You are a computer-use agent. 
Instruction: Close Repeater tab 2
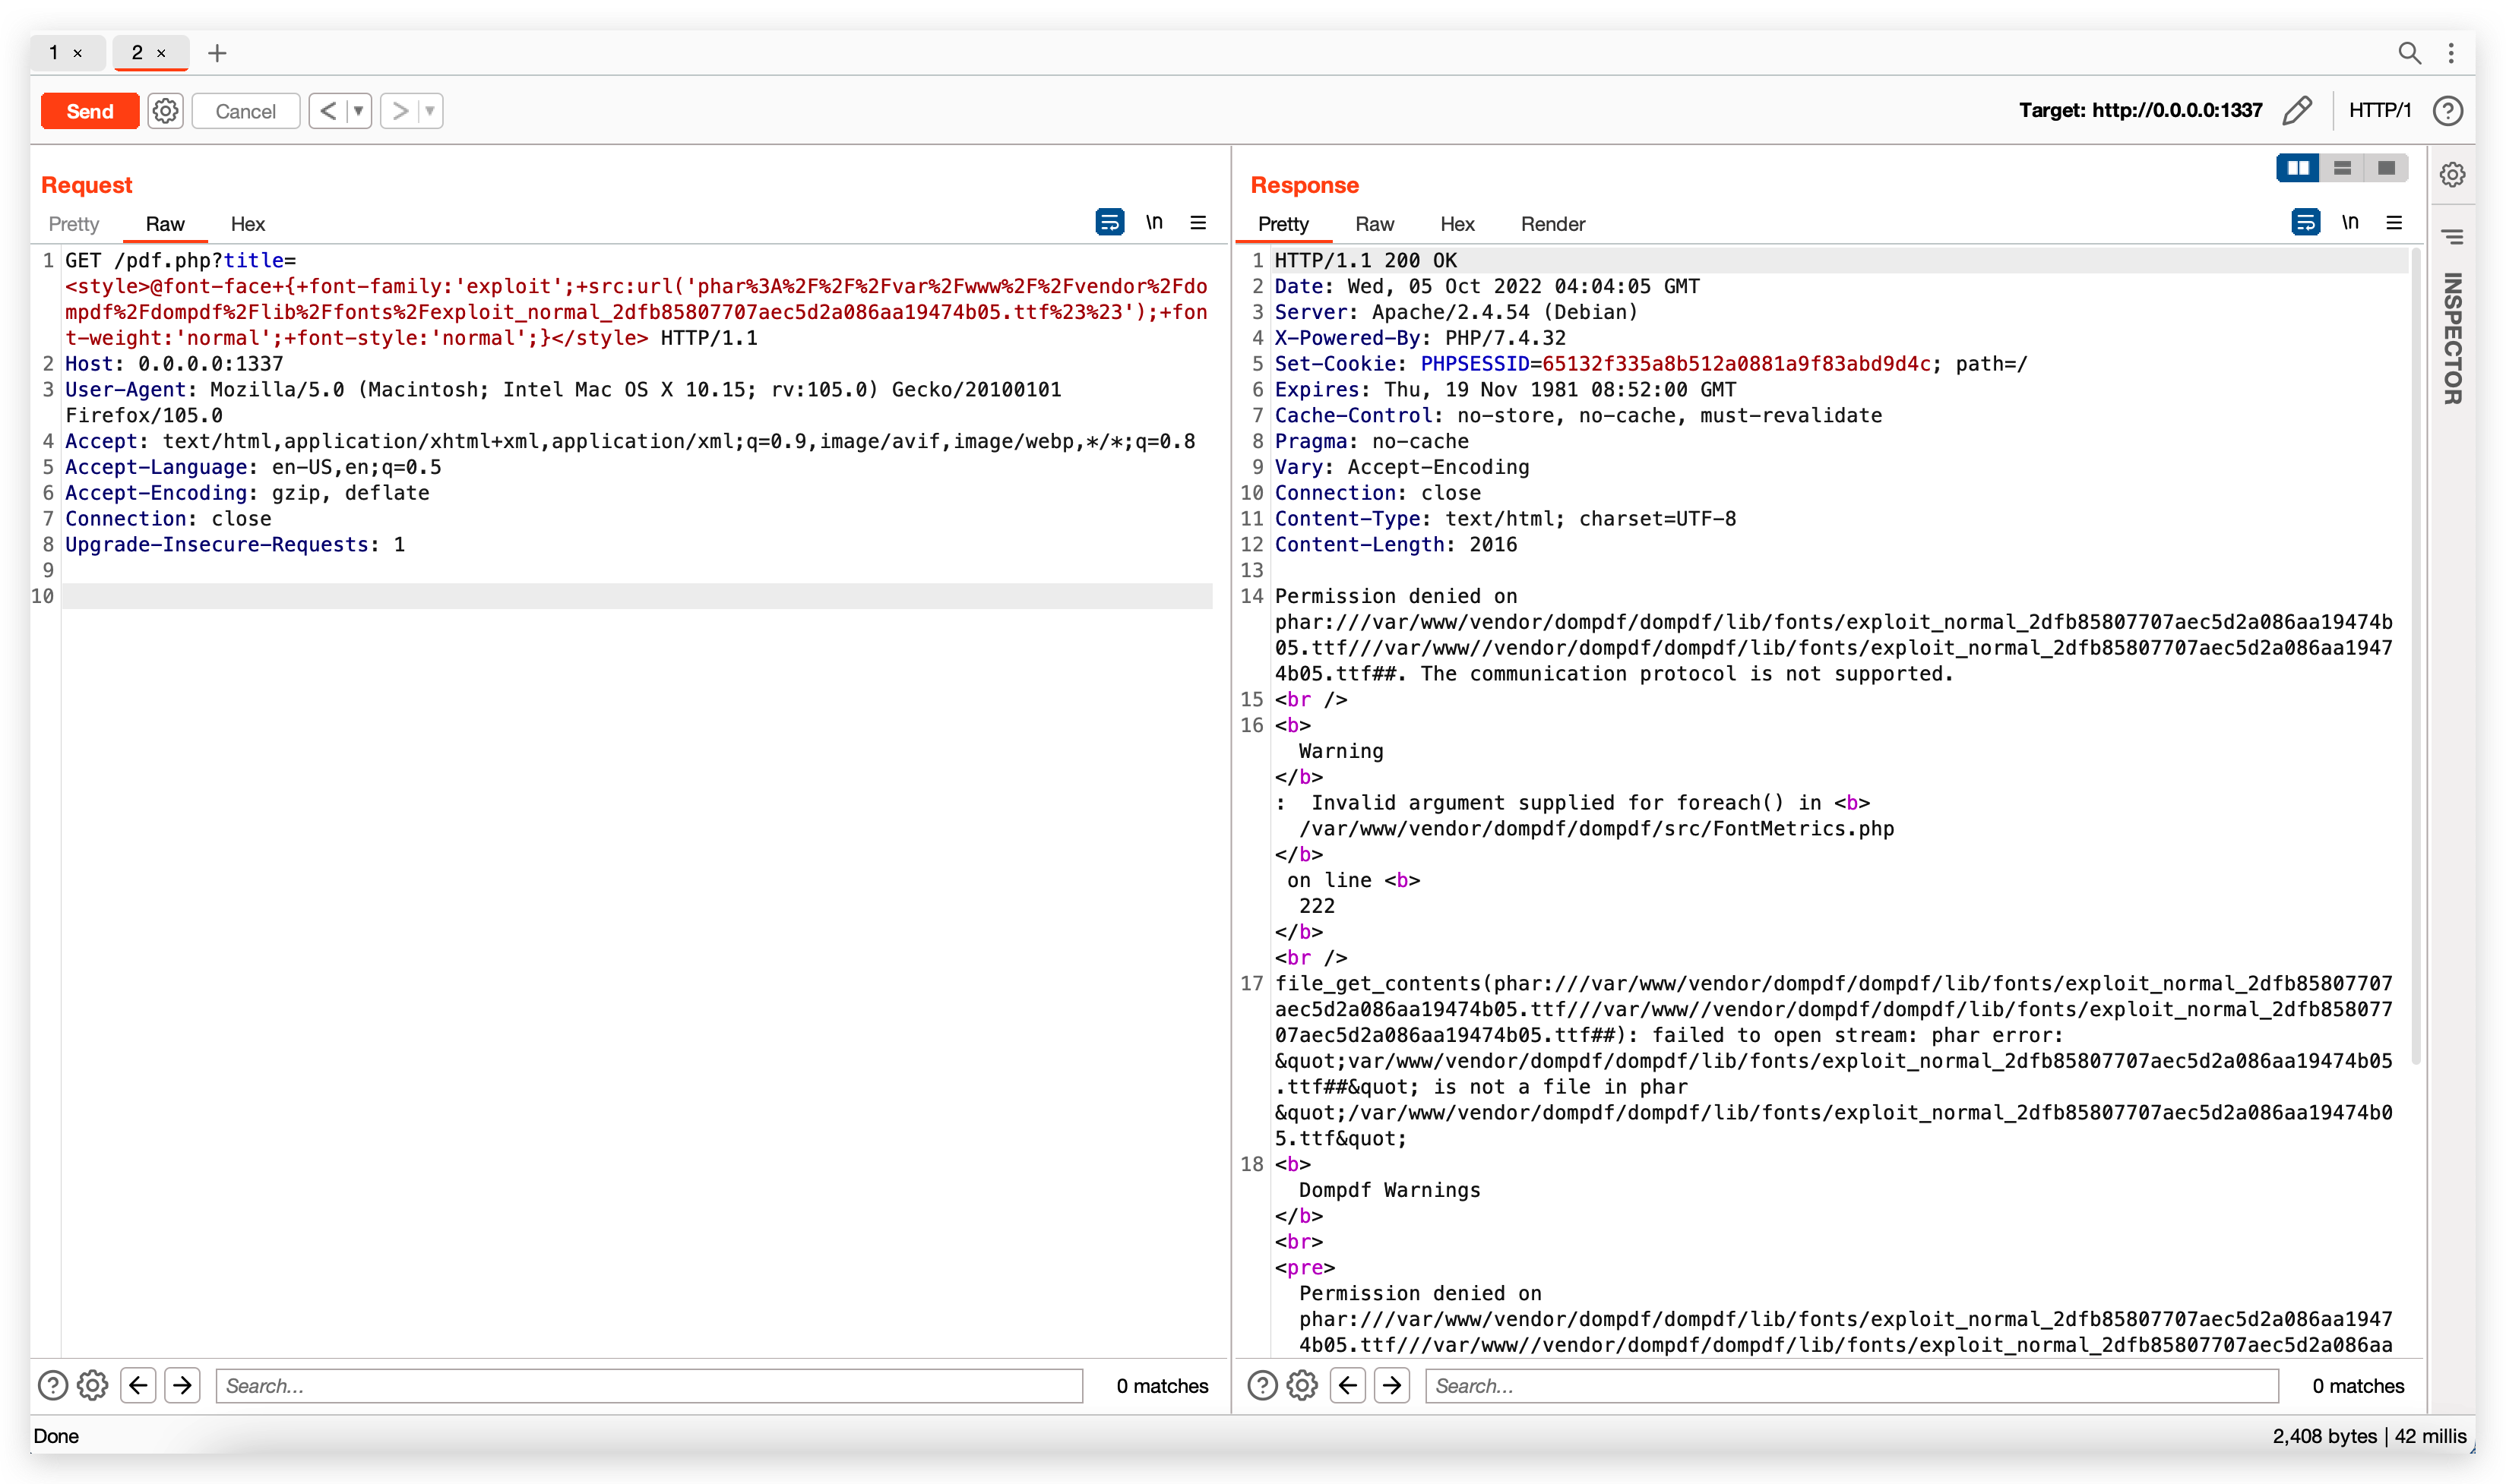pyautogui.click(x=161, y=53)
